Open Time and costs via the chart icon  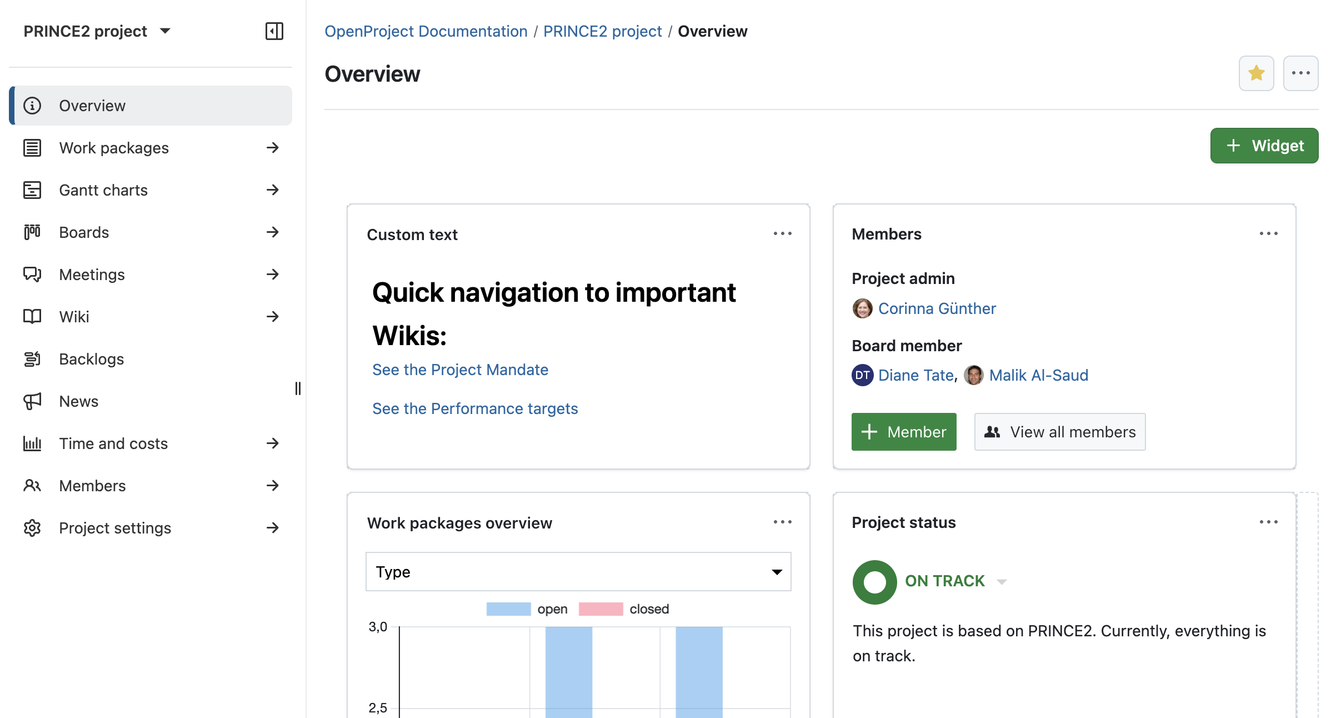pyautogui.click(x=32, y=443)
